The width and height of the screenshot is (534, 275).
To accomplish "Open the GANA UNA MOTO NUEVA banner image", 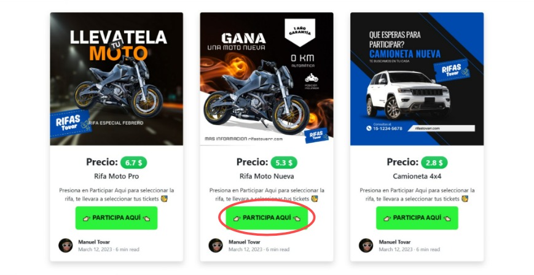I will [267, 79].
